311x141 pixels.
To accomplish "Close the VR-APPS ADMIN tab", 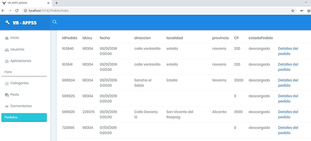I will tap(48, 3).
